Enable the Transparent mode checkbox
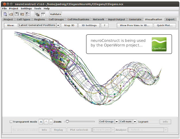The width and height of the screenshot is (180, 139). tap(11, 122)
